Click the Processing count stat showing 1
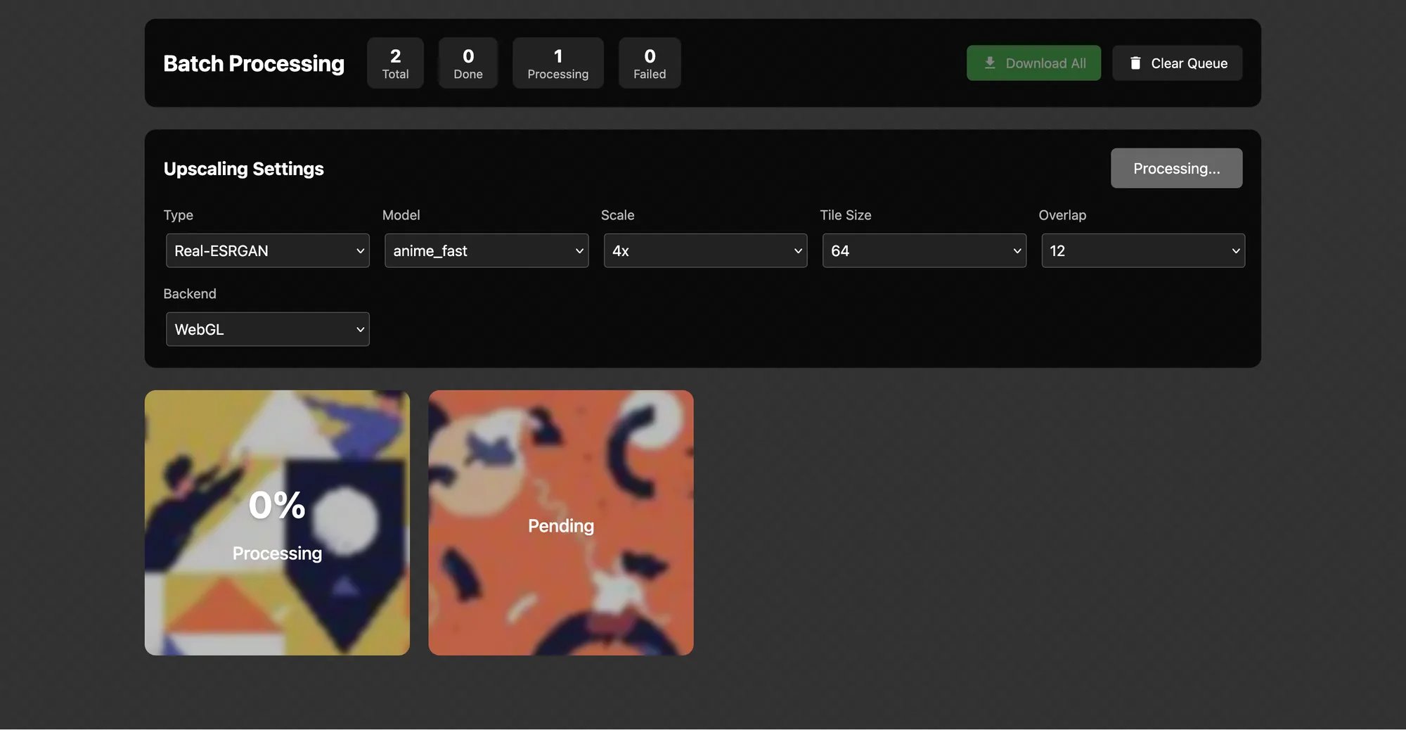 click(558, 63)
